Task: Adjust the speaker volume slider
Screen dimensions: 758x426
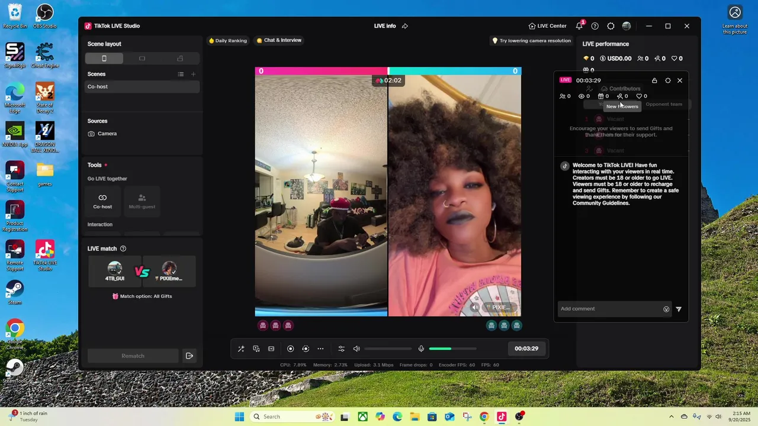Action: click(x=388, y=348)
